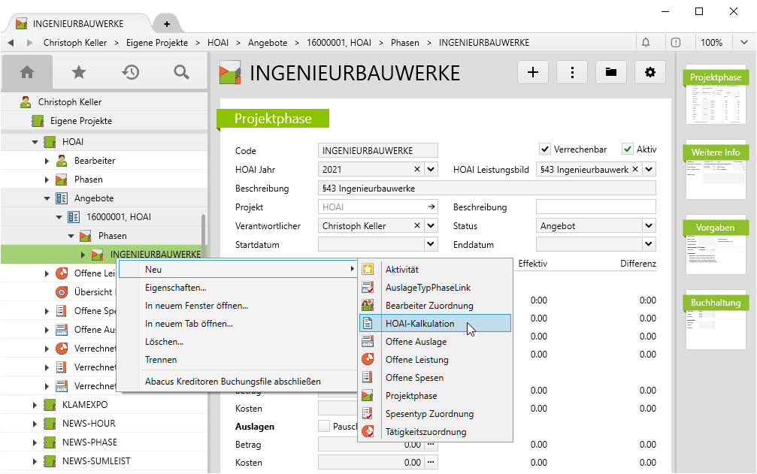Select HOAI-Kalkulation from the submenu
Screen dimensions: 757x474
[419, 324]
